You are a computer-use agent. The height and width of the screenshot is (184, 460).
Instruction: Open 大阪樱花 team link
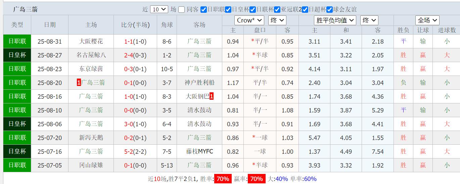[91, 41]
